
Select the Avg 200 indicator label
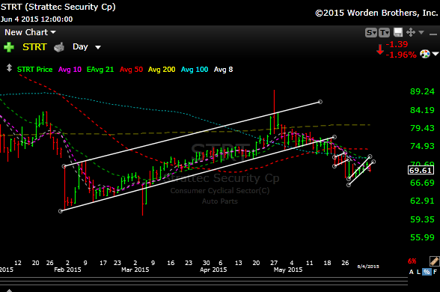click(162, 70)
